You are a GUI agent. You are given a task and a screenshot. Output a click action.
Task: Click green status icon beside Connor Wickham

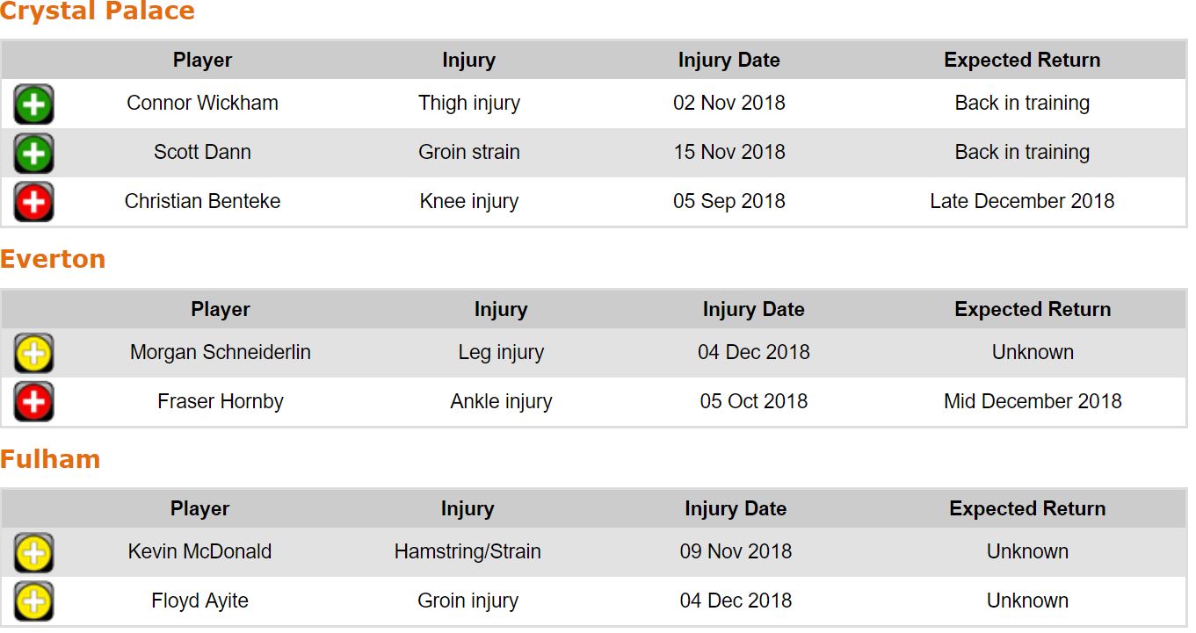coord(33,104)
